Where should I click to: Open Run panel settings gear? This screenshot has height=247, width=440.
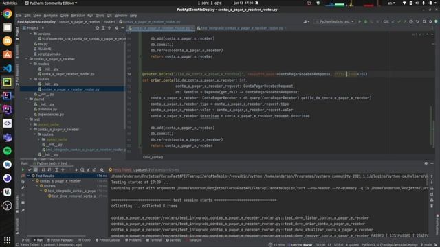[426, 163]
